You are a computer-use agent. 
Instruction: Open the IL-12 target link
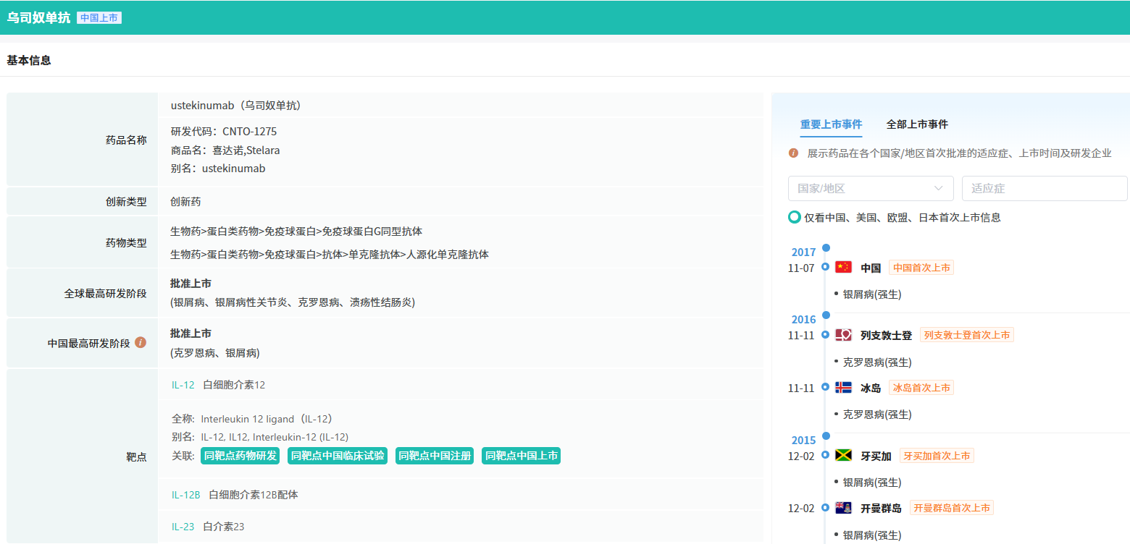coord(183,385)
